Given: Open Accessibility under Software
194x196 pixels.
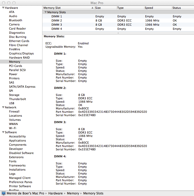Looking at the screenshot, I should (x=17, y=136).
